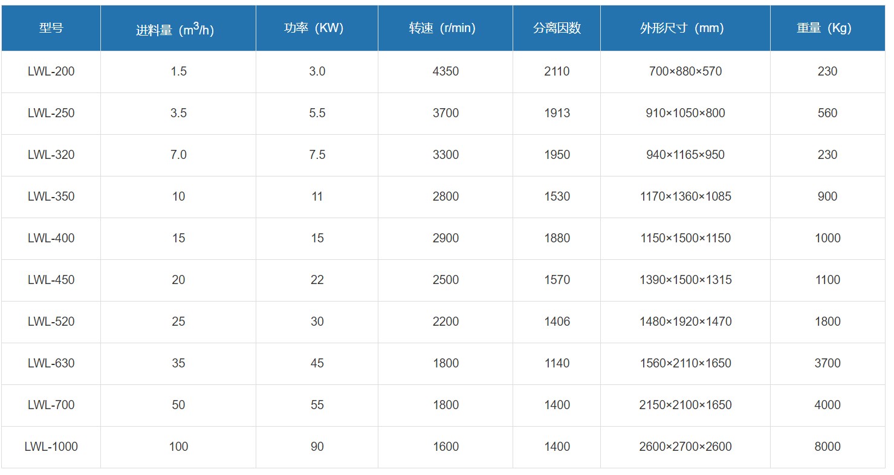Click dimensions cell 1560×2110×1650

click(x=685, y=363)
